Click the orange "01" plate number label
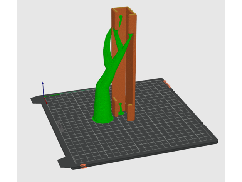This screenshot has width=242, height=182. (x=83, y=166)
